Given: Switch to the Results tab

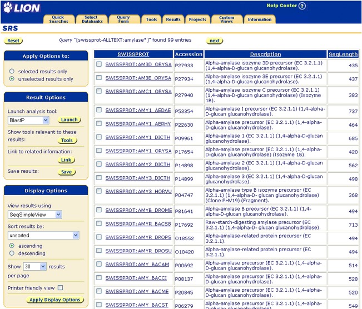Looking at the screenshot, I should (x=173, y=19).
